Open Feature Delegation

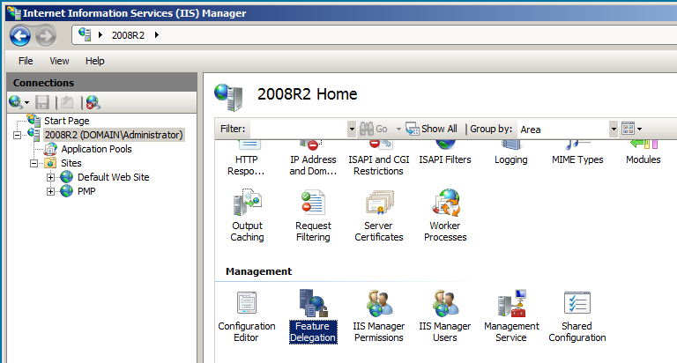[x=313, y=316]
